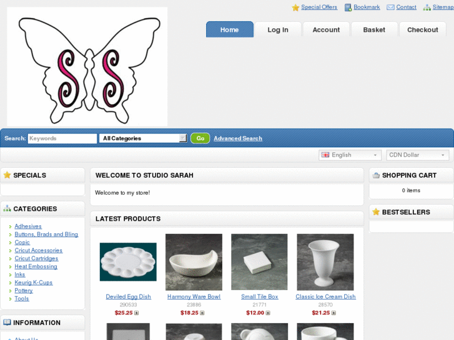Click the green Go search button
Image resolution: width=454 pixels, height=340 pixels.
coord(200,138)
